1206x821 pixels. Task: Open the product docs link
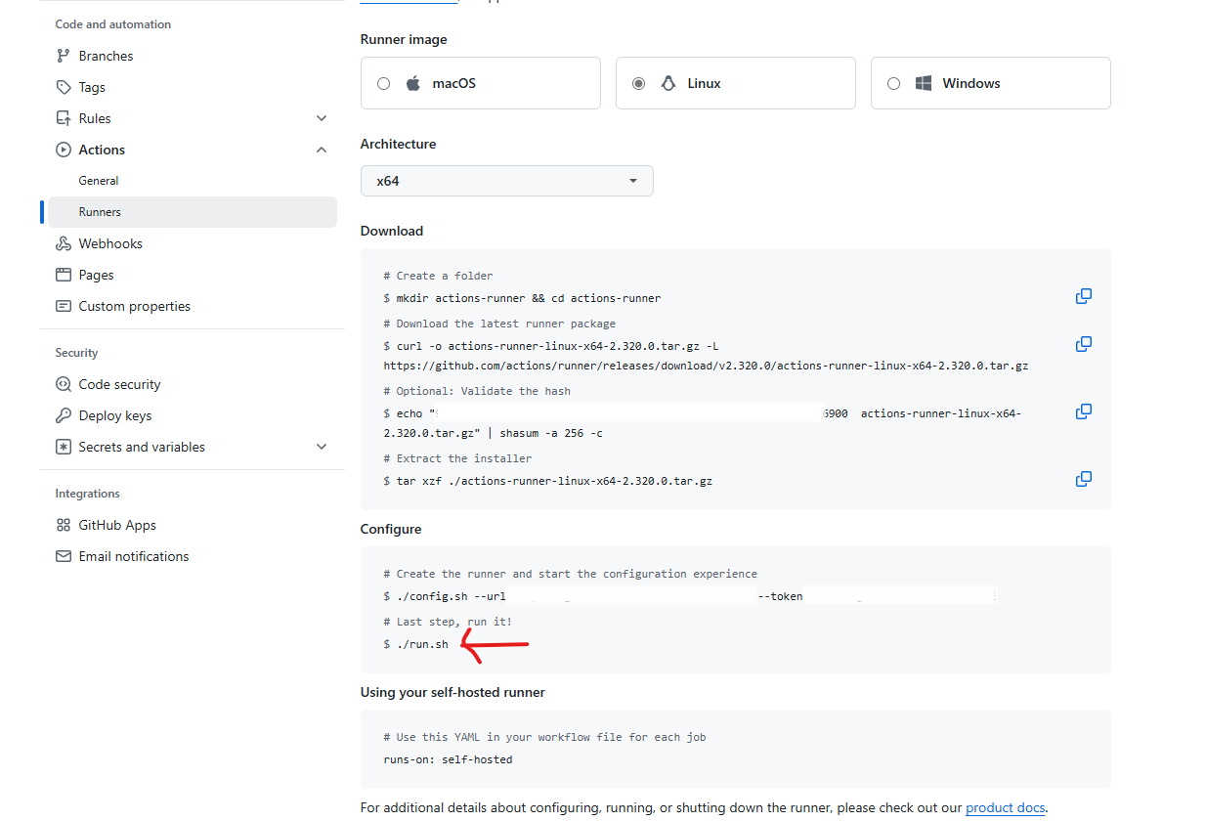coord(1005,808)
